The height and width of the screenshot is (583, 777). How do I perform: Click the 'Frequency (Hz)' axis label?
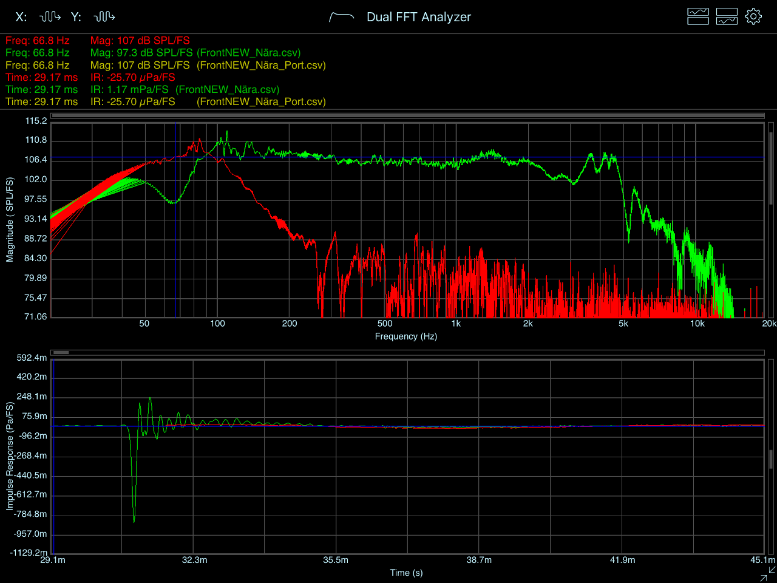click(x=406, y=336)
